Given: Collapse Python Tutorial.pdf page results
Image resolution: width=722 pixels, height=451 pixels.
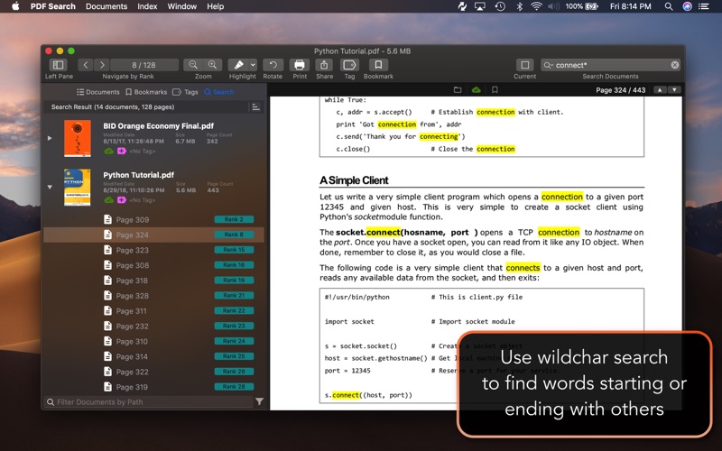Looking at the screenshot, I should (50, 187).
